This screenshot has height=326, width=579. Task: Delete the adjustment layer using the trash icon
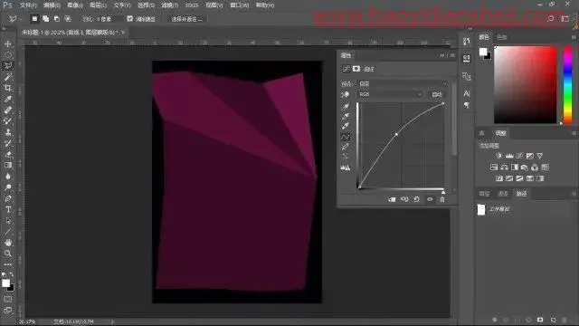tap(442, 199)
